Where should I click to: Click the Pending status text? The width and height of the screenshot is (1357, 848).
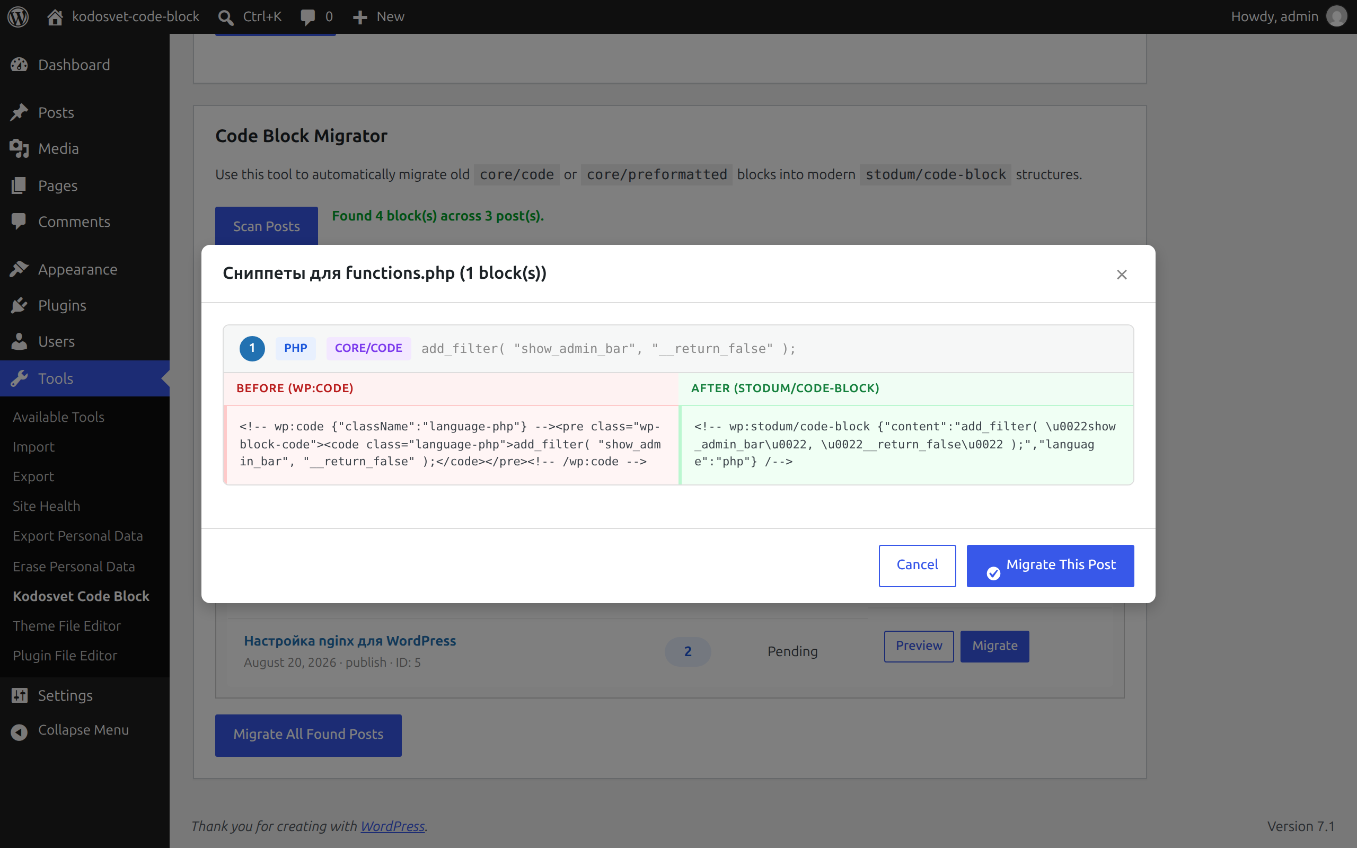point(792,652)
